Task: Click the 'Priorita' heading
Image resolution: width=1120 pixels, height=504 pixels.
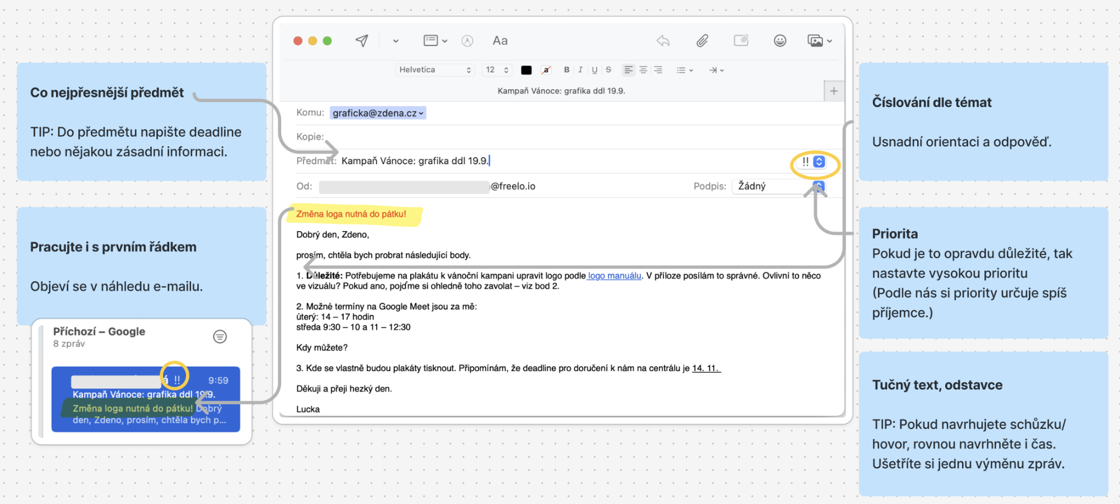Action: coord(895,234)
